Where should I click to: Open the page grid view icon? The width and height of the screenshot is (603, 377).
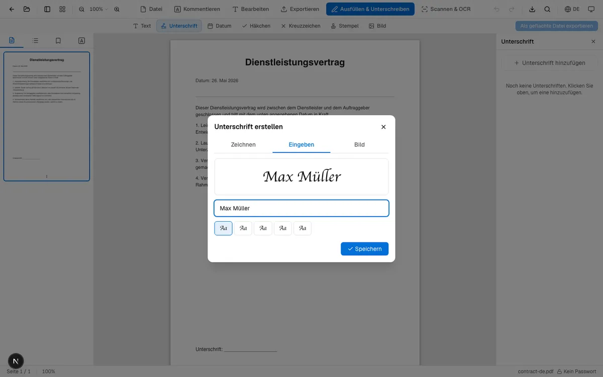62,9
